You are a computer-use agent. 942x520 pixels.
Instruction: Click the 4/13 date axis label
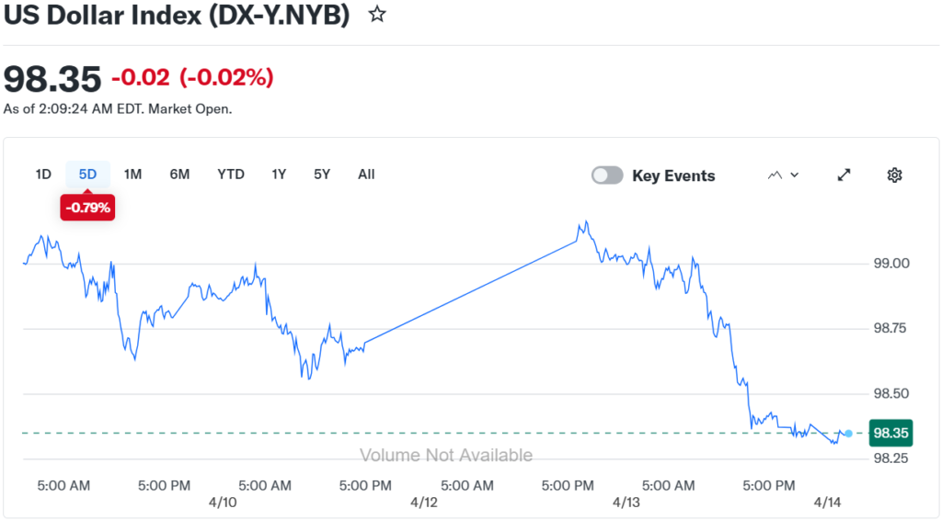626,503
